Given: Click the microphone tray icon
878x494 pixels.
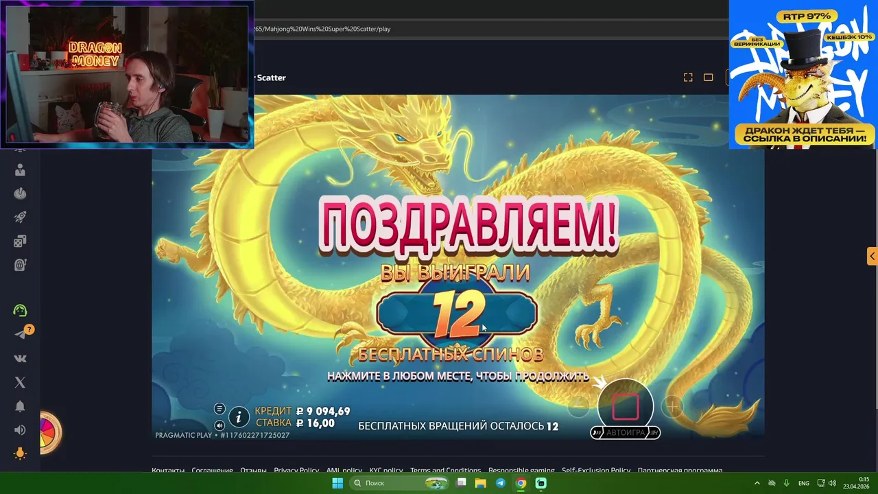Looking at the screenshot, I should point(787,483).
